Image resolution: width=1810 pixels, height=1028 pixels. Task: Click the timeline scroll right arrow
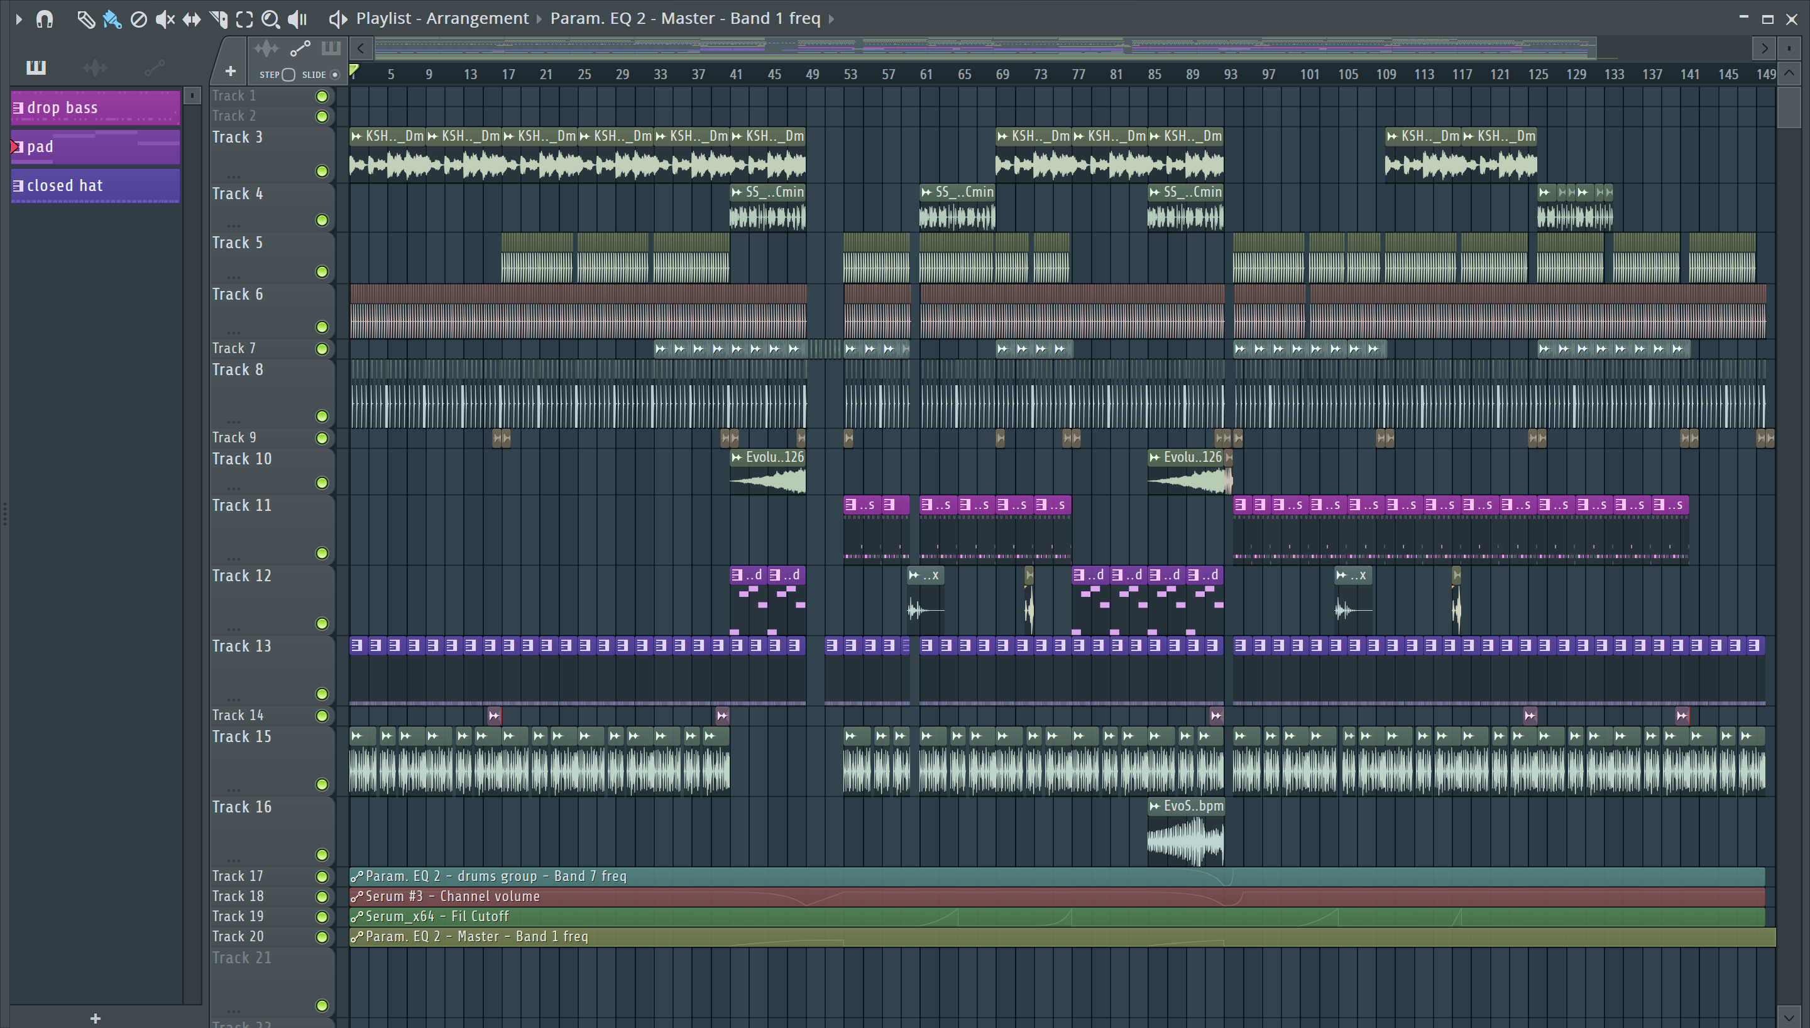coord(1764,48)
